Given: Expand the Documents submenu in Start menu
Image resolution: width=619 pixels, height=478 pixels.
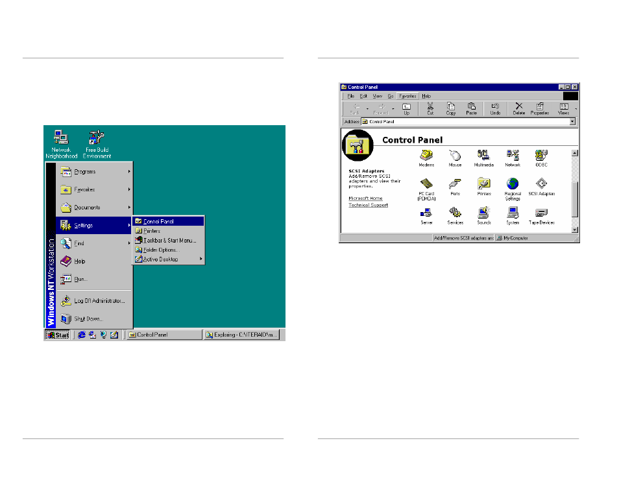Looking at the screenshot, I should (x=94, y=208).
